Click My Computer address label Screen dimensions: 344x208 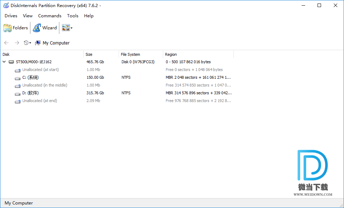tap(56, 43)
